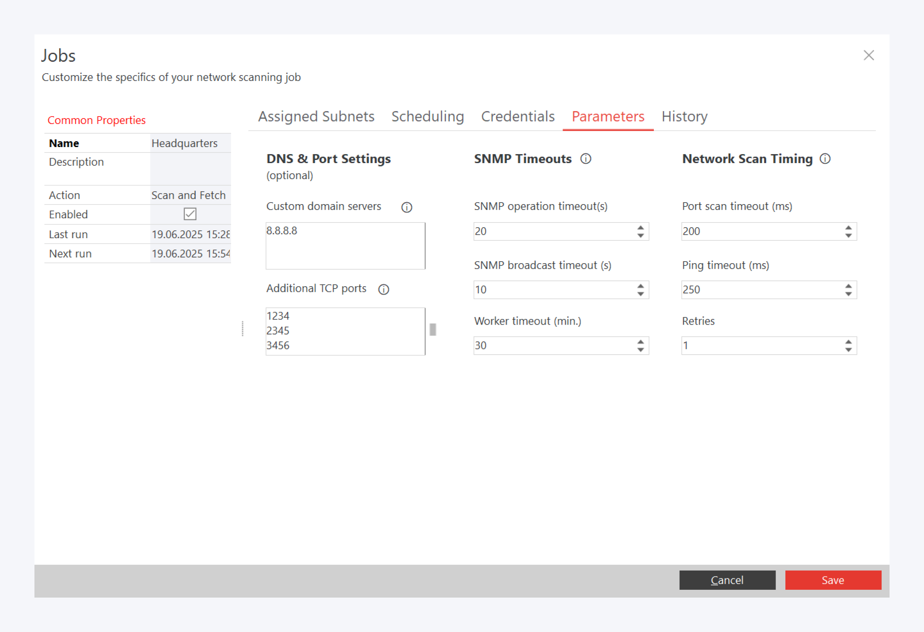Click into the Custom domain servers text box
924x632 pixels.
(x=345, y=246)
